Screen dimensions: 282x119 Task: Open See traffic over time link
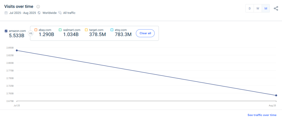coord(262,115)
